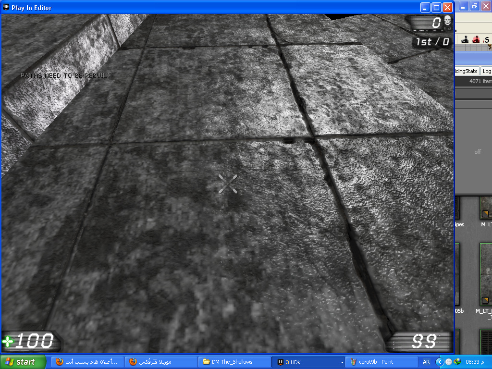Viewport: 492px width, 369px height.
Task: Switch to the Mozilla Firefox taskbar button
Action: [160, 362]
